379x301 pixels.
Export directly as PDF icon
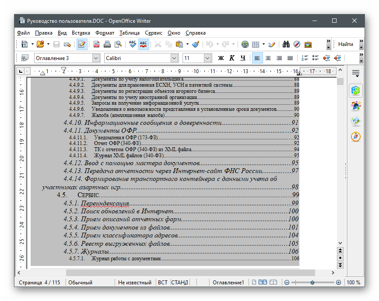[x=96, y=44]
